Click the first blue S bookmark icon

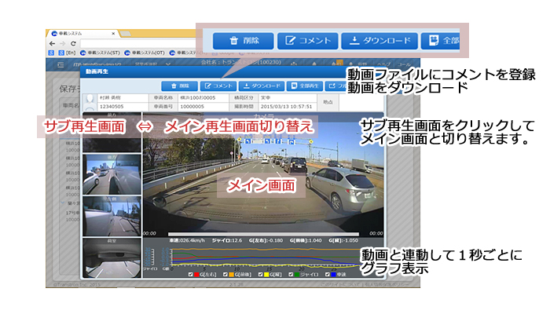coord(51,53)
